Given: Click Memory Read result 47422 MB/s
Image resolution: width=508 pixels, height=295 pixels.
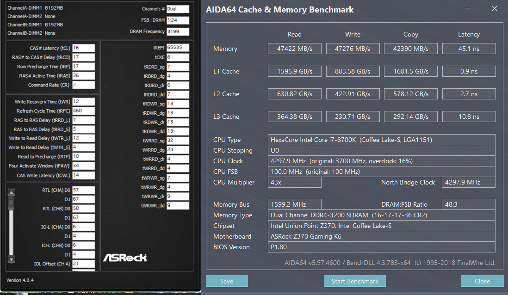Looking at the screenshot, I should (x=295, y=49).
